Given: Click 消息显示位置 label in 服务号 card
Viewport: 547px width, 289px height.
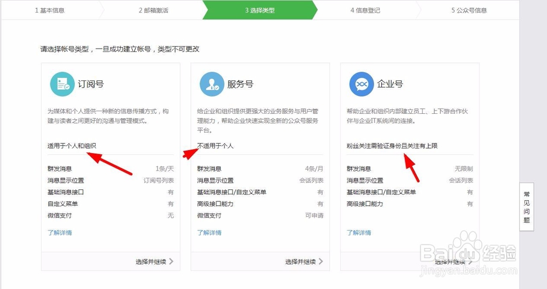Looking at the screenshot, I should (215, 180).
